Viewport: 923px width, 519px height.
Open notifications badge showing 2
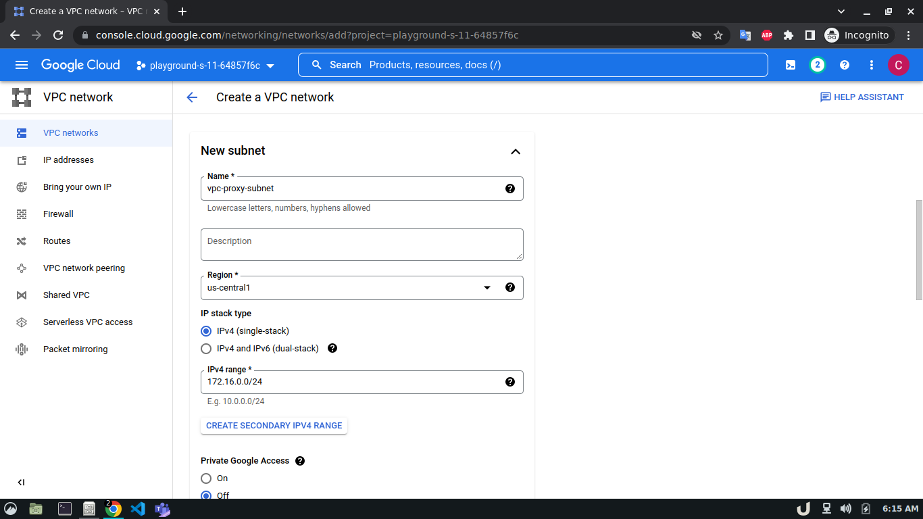pyautogui.click(x=818, y=65)
